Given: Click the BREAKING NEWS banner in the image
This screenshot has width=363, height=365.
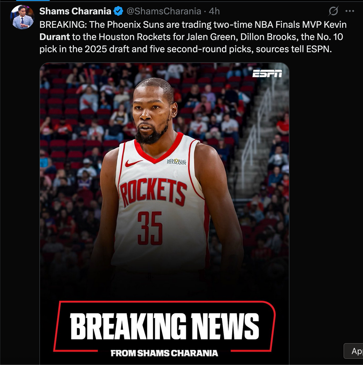Looking at the screenshot, I should (164, 326).
